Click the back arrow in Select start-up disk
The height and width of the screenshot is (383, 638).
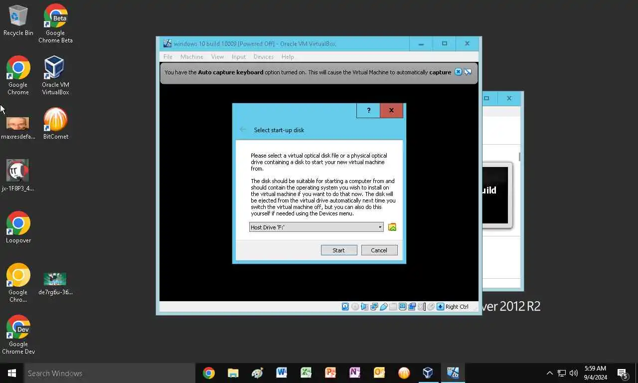pyautogui.click(x=243, y=130)
